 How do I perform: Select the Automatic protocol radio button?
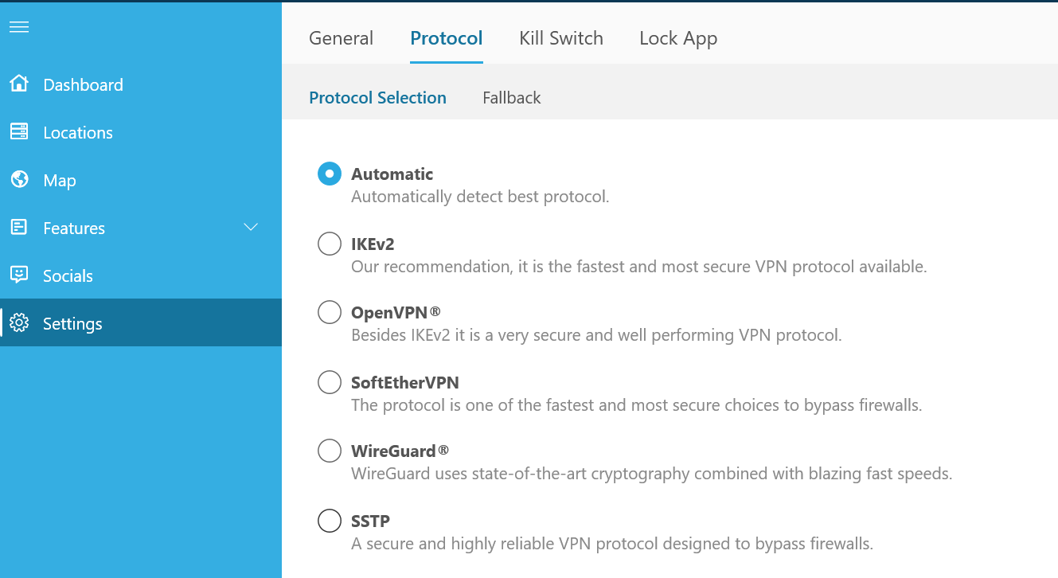coord(330,174)
